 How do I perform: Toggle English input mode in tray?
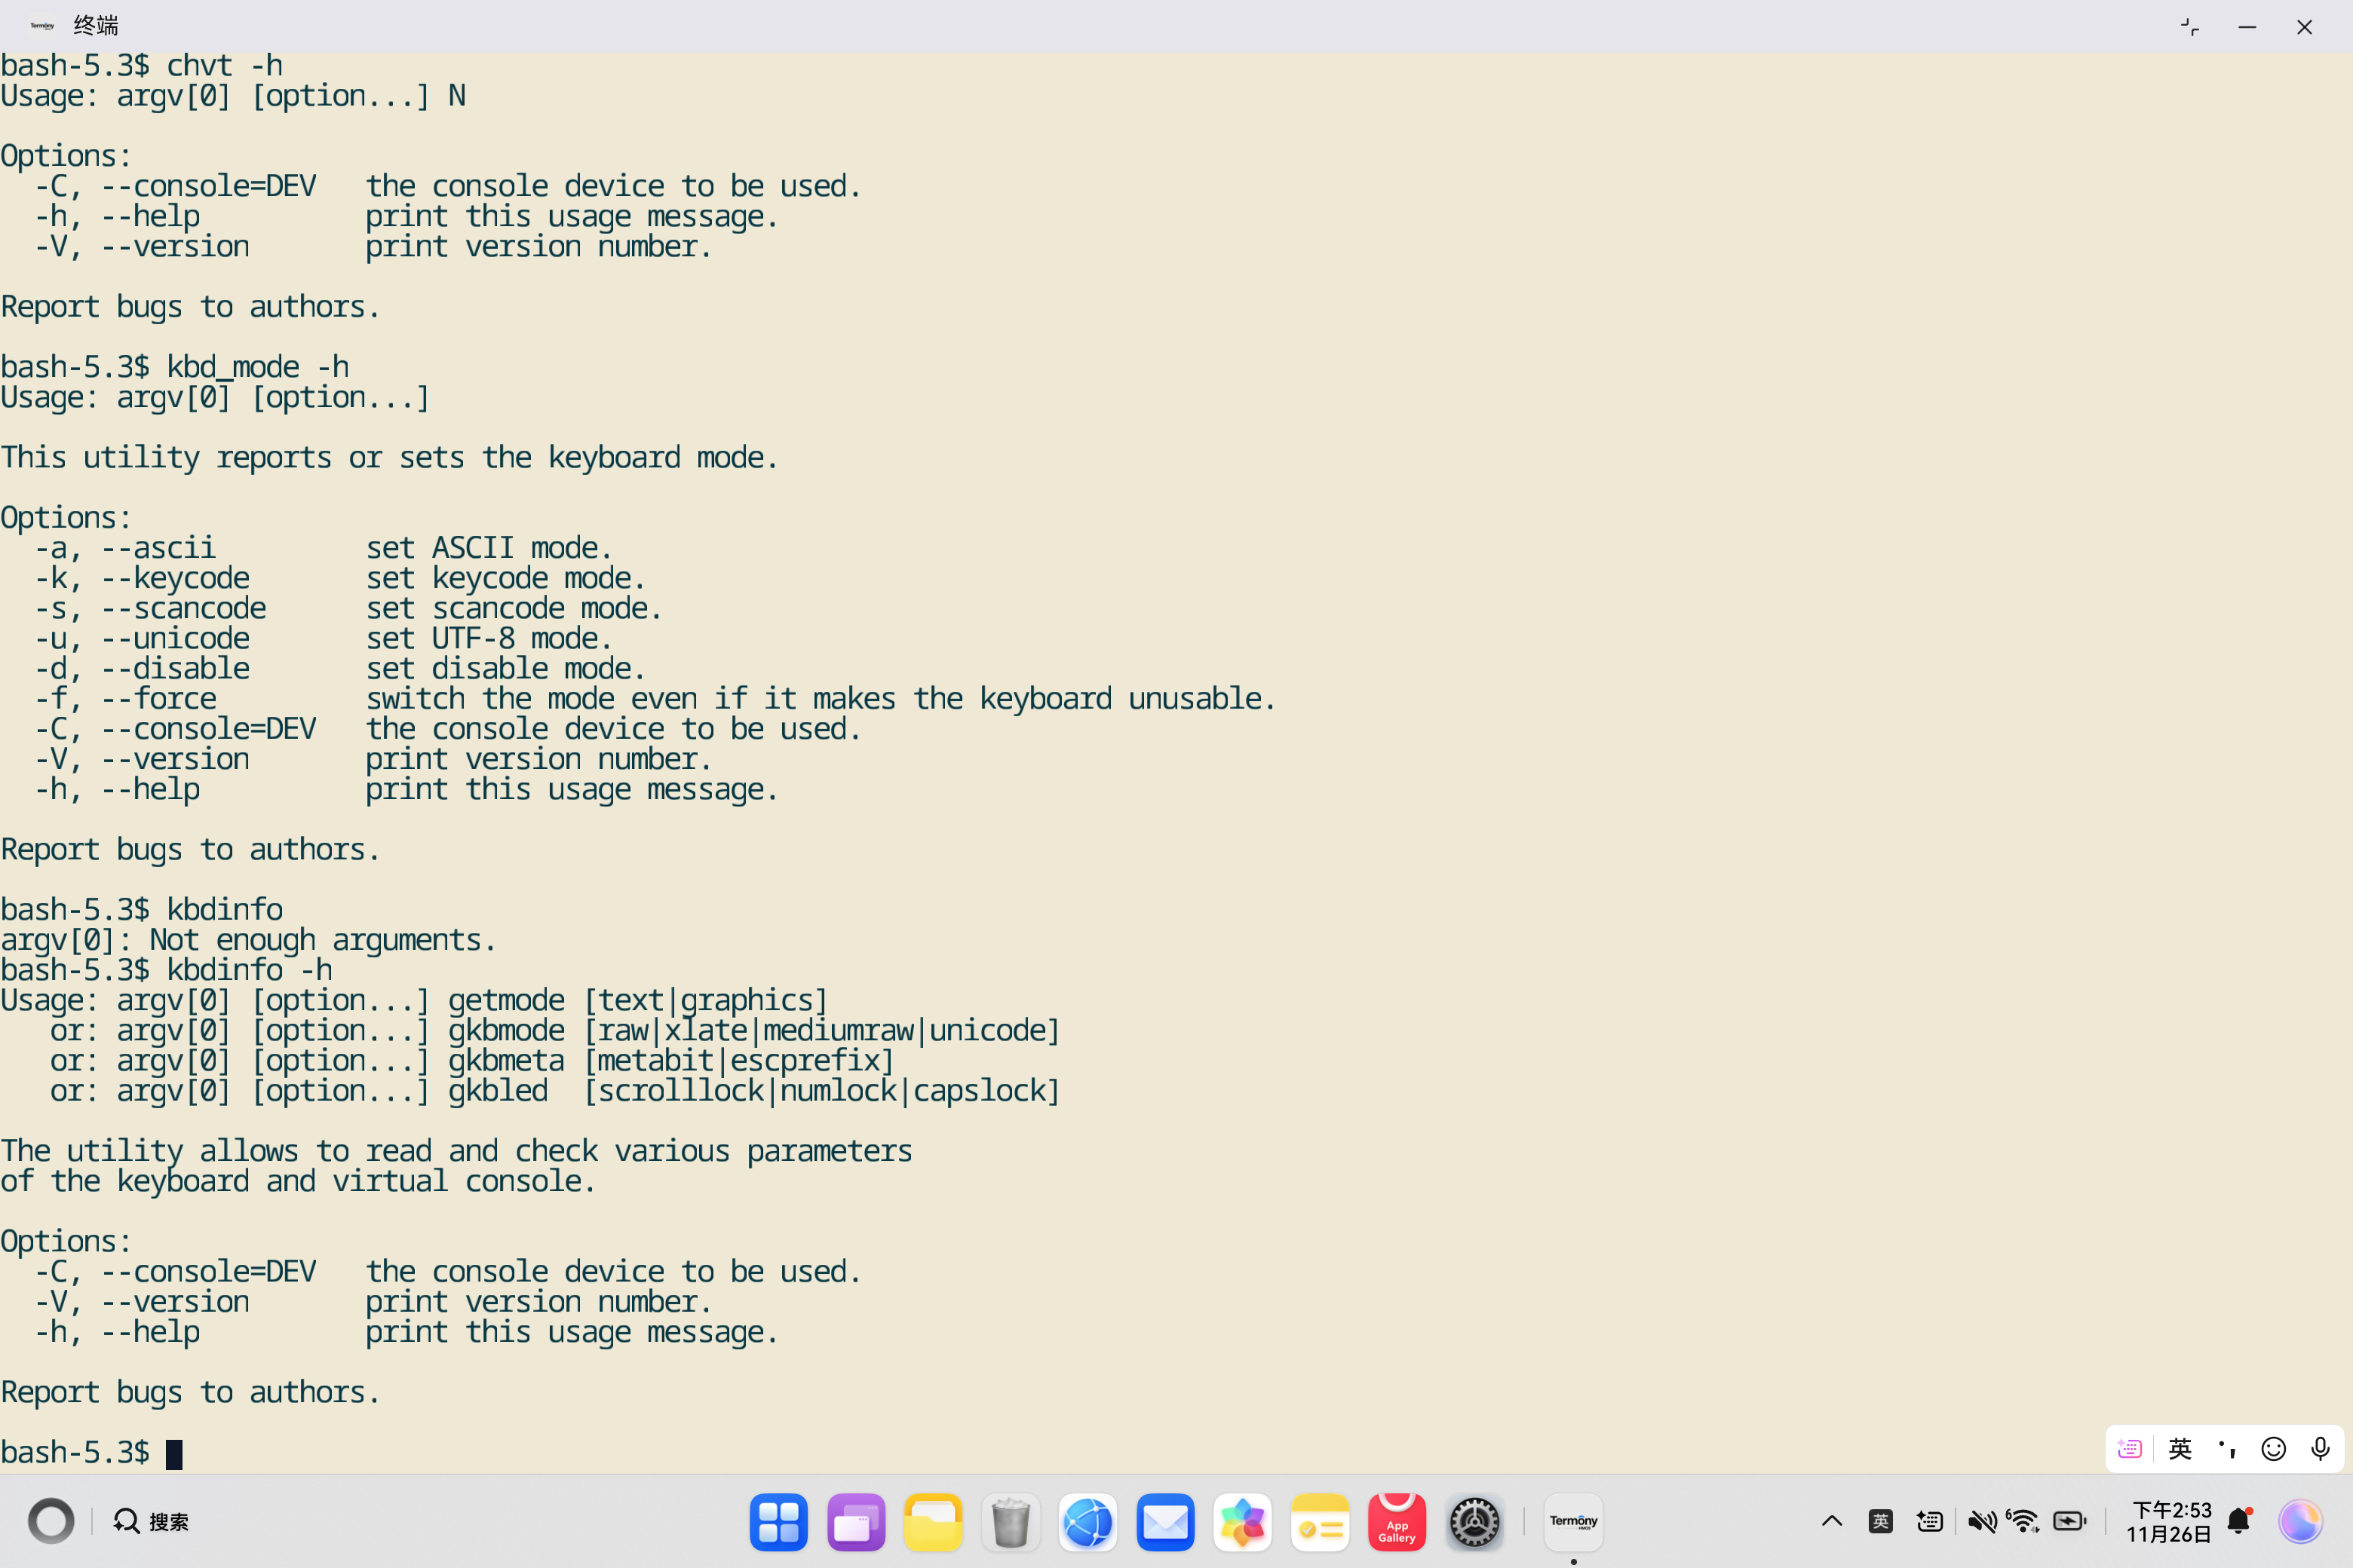(x=1880, y=1522)
